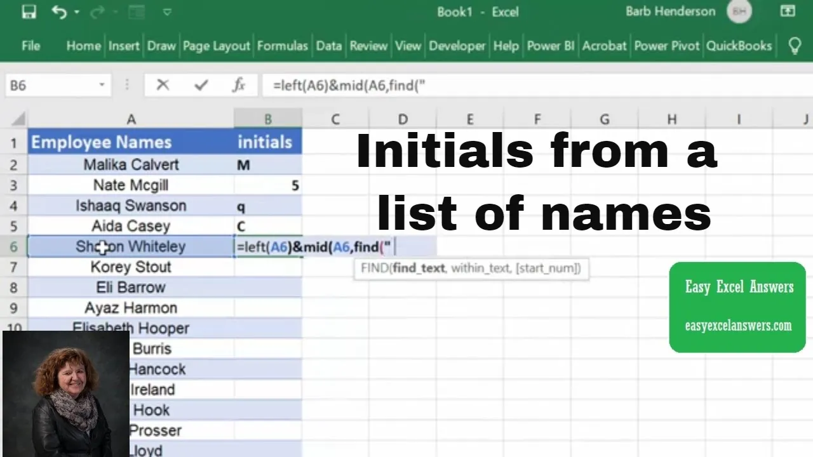This screenshot has height=457, width=813.
Task: Open the Developer tab
Action: (457, 46)
